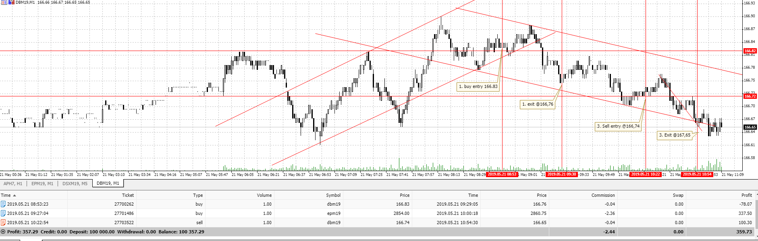Image resolution: width=758 pixels, height=241 pixels.
Task: Click the black 166.65 current price marker
Action: pos(750,127)
